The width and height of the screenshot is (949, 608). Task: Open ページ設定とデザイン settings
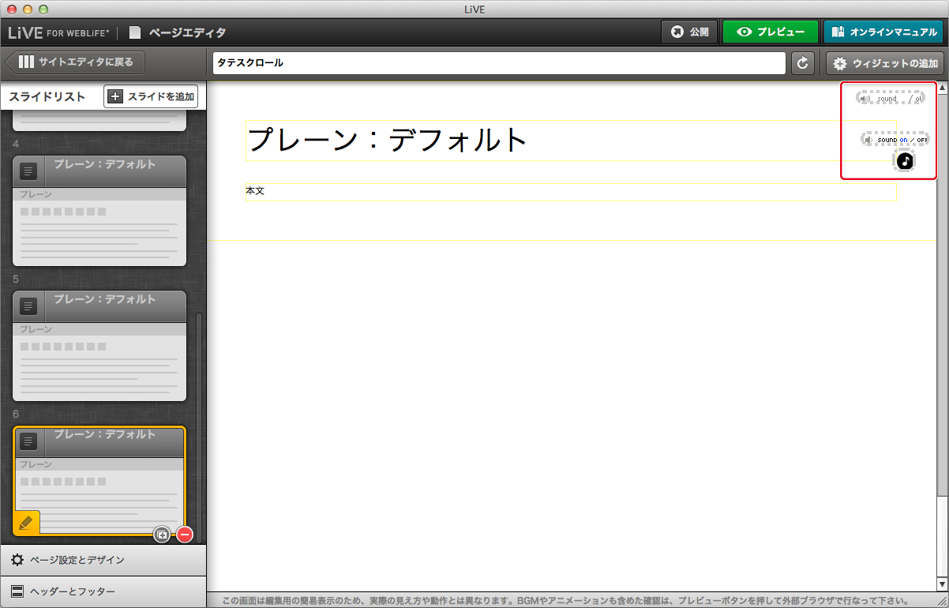pyautogui.click(x=103, y=560)
